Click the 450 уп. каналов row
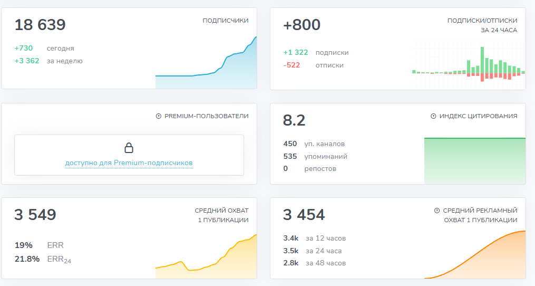 [314, 144]
